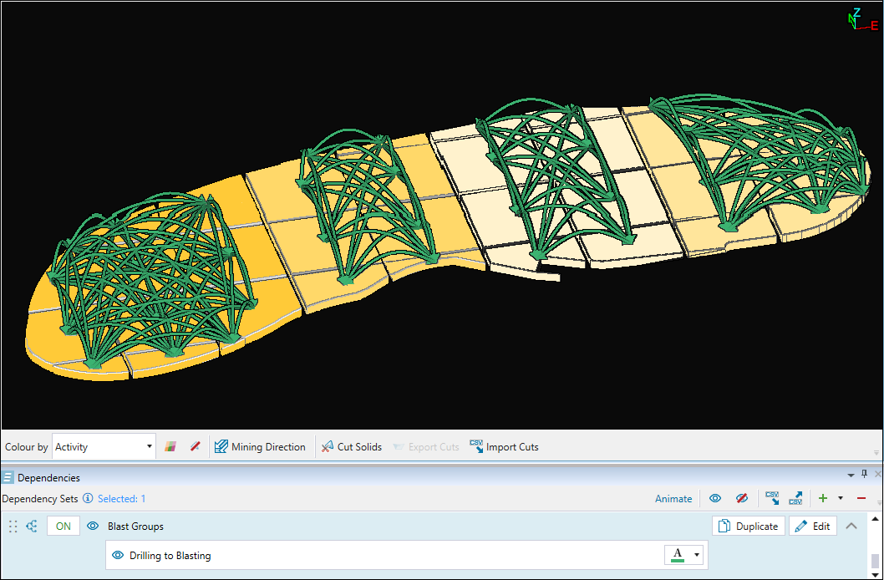Viewport: 884px width, 580px height.
Task: Open the Colour by Activity dropdown
Action: coord(104,446)
